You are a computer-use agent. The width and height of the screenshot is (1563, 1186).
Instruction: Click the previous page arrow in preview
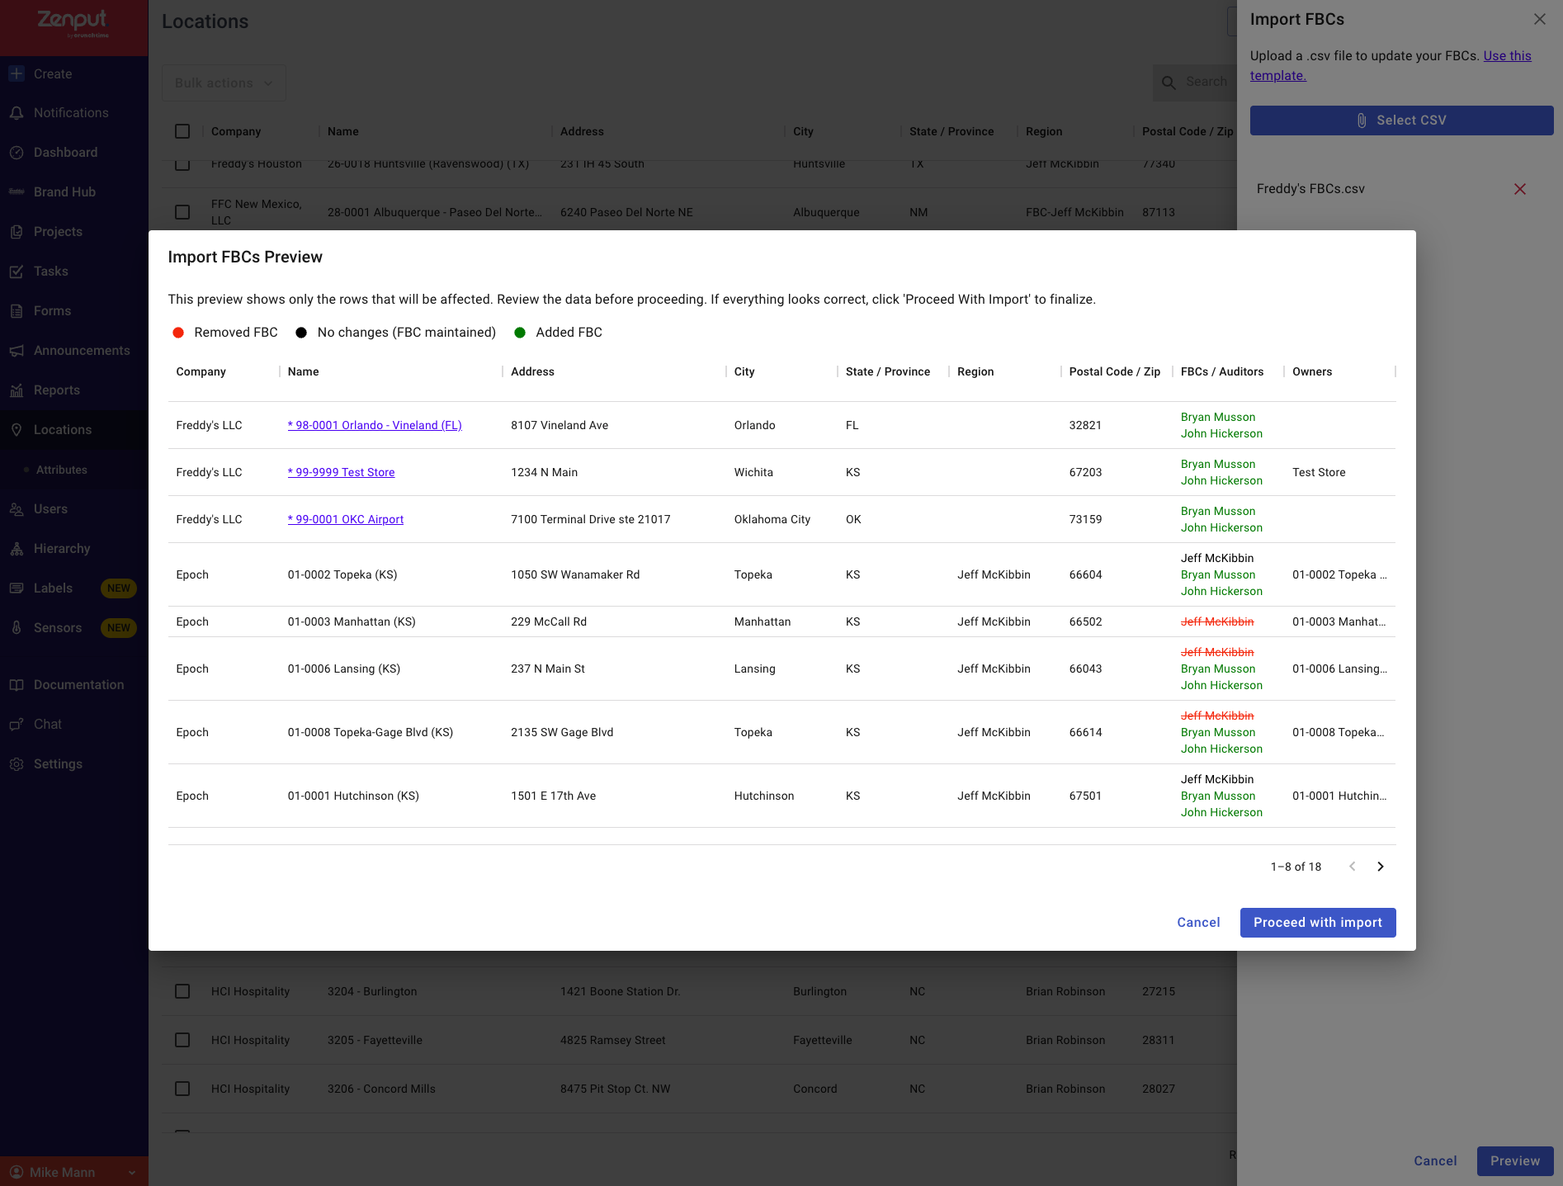pyautogui.click(x=1353, y=867)
